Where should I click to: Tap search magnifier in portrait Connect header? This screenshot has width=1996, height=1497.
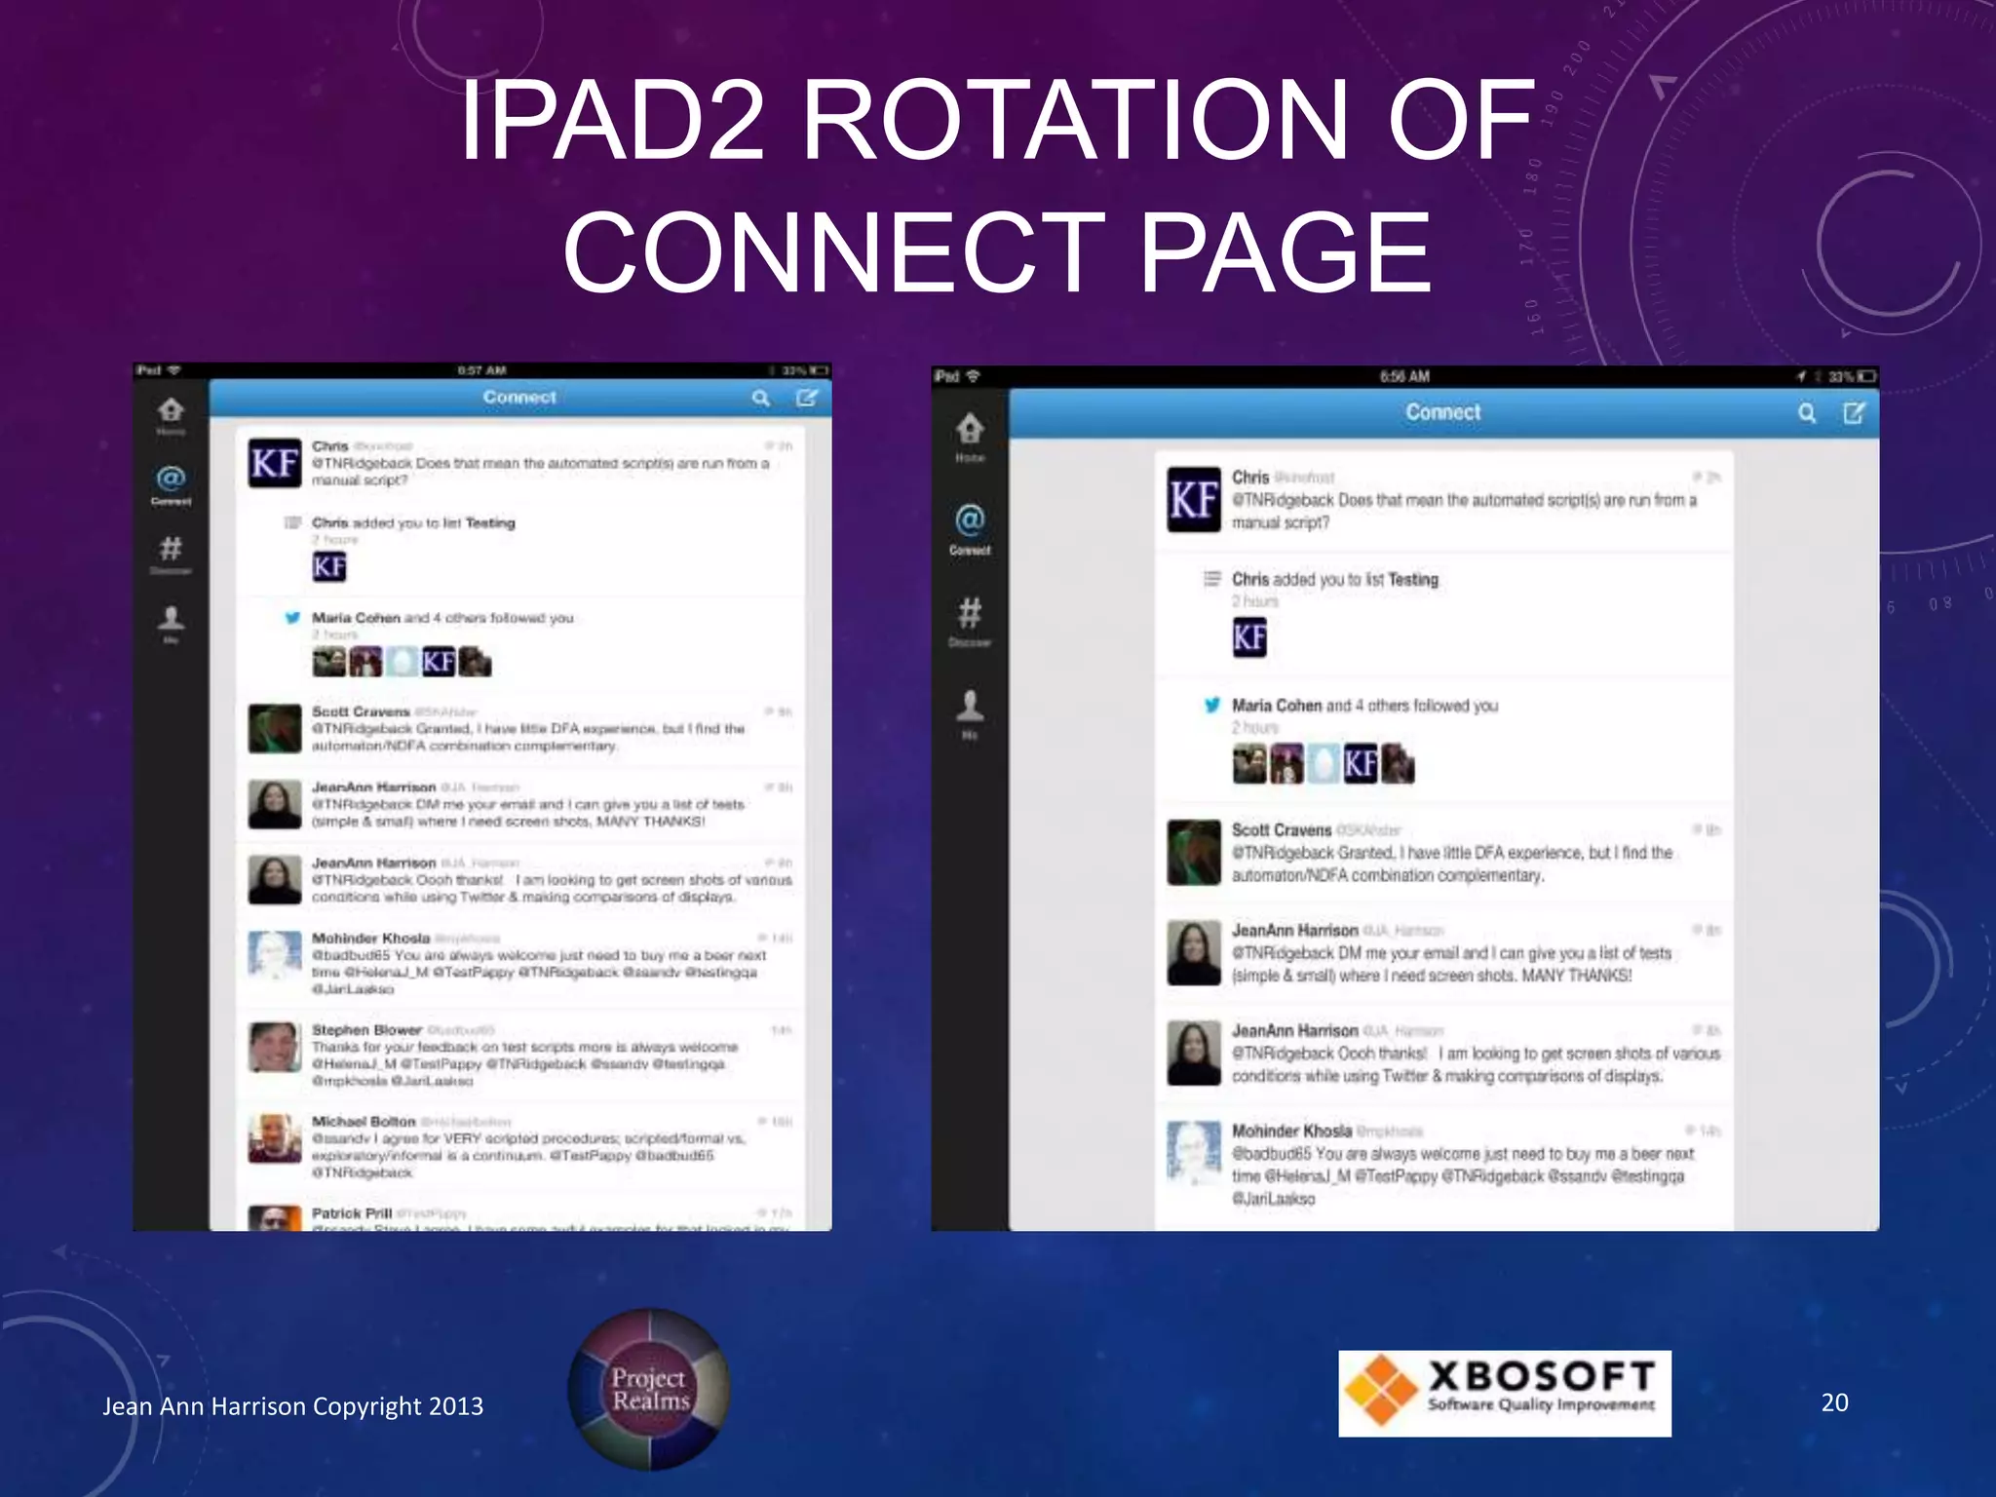click(761, 398)
